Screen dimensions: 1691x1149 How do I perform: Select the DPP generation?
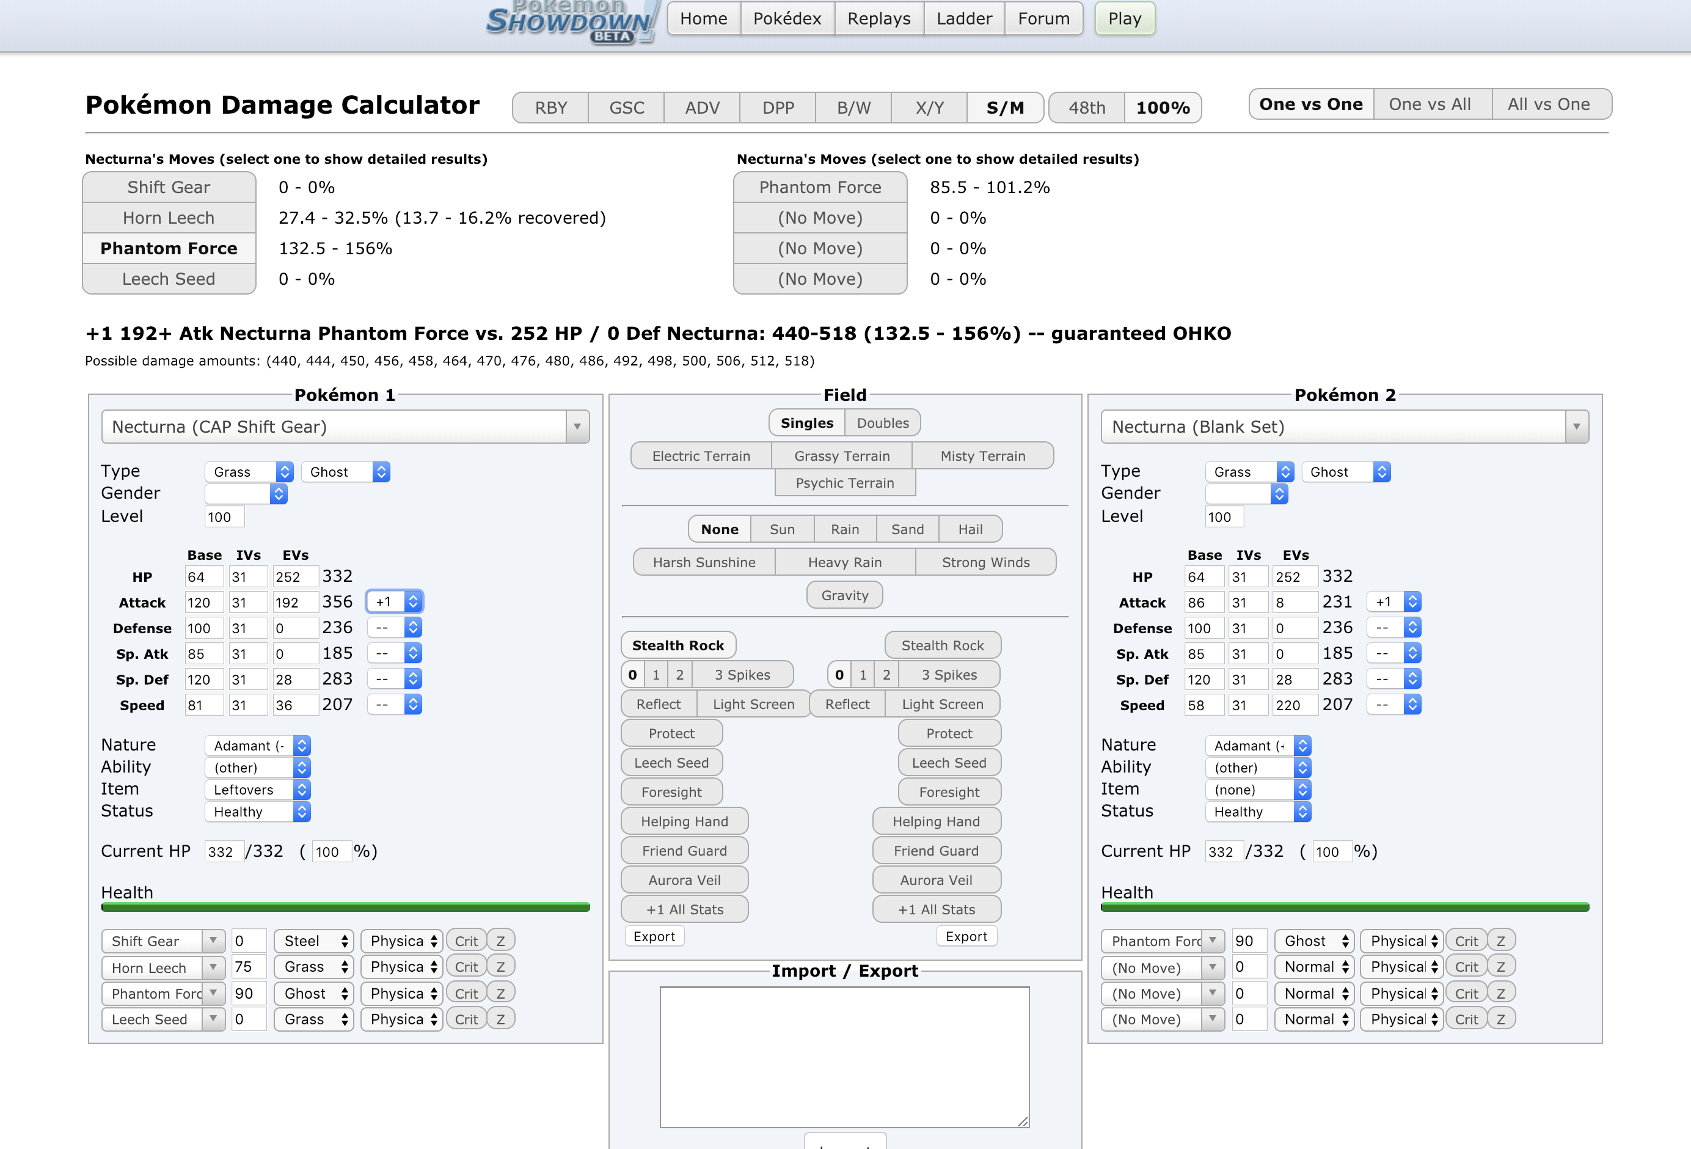pos(778,108)
